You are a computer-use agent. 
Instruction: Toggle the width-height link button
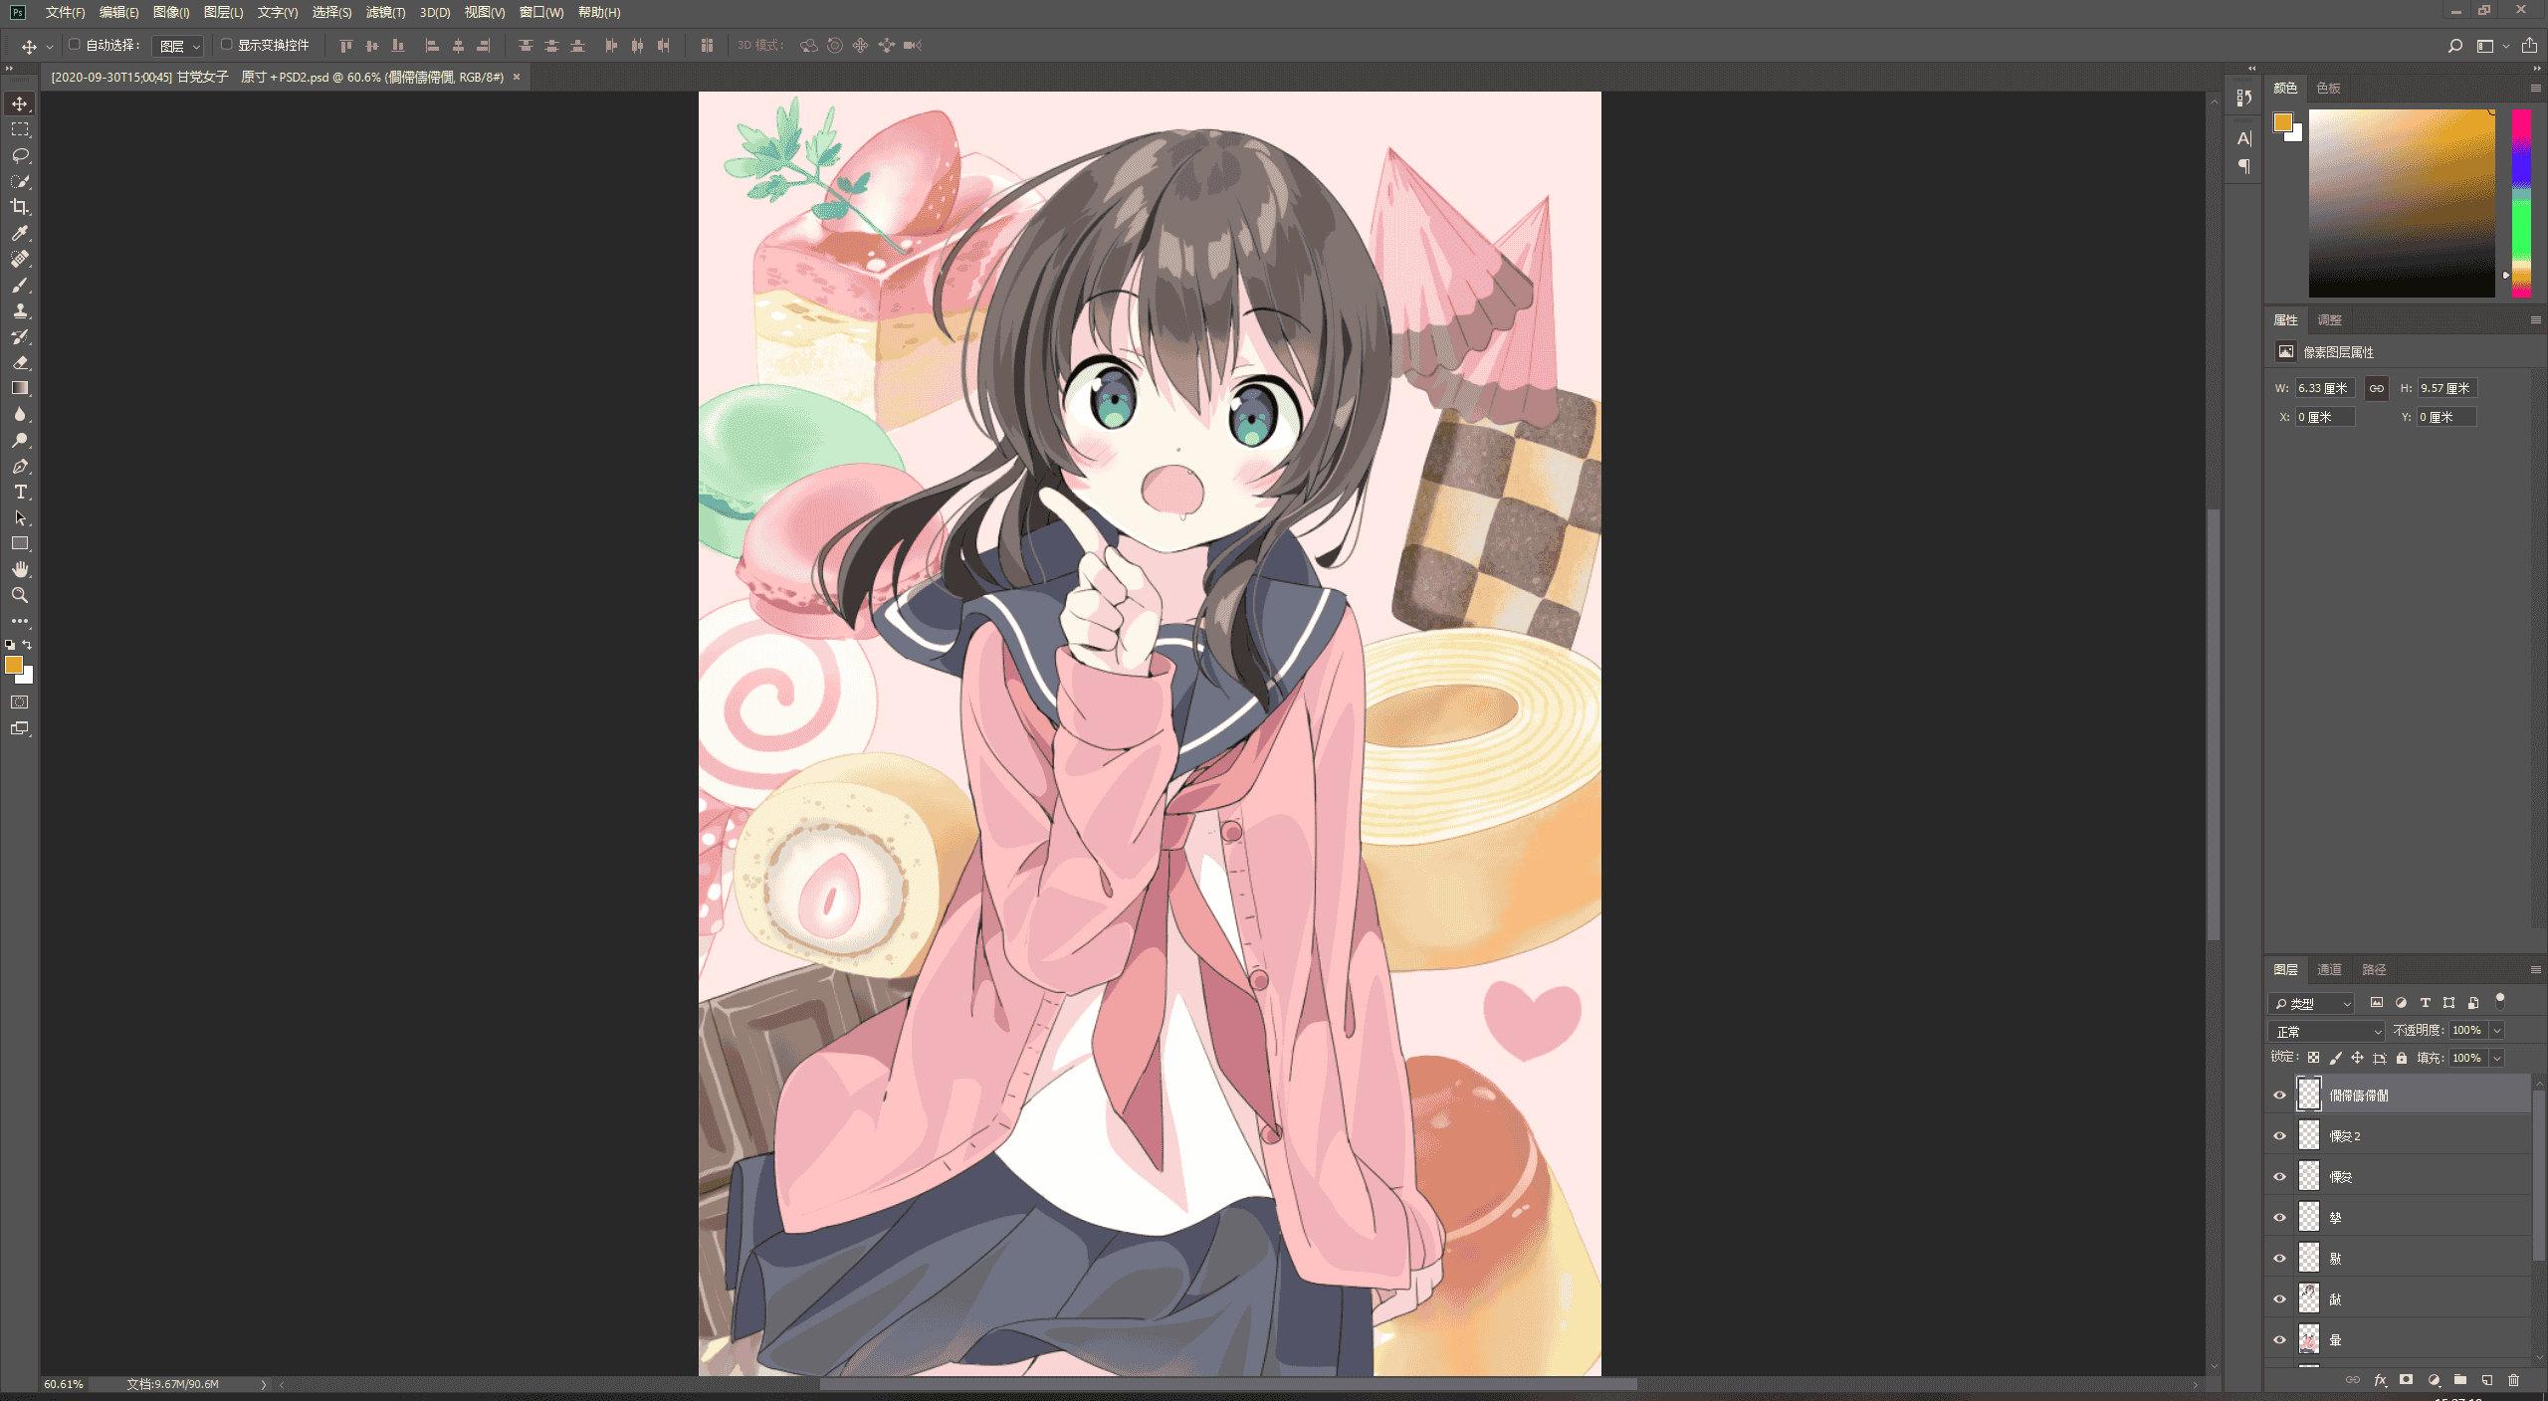tap(2376, 388)
